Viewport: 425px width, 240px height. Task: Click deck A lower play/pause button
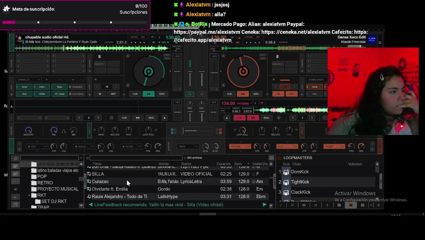coord(138,118)
